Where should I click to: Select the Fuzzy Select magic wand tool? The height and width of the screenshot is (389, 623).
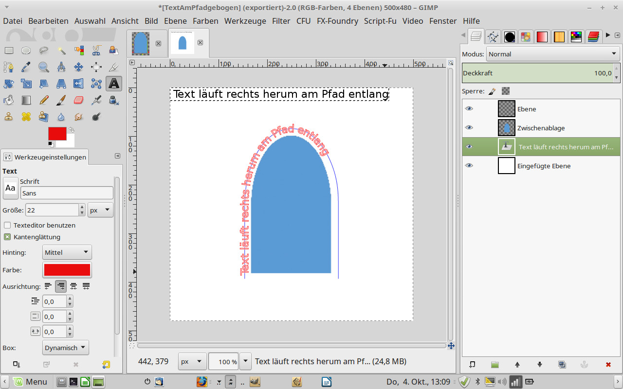coord(61,50)
